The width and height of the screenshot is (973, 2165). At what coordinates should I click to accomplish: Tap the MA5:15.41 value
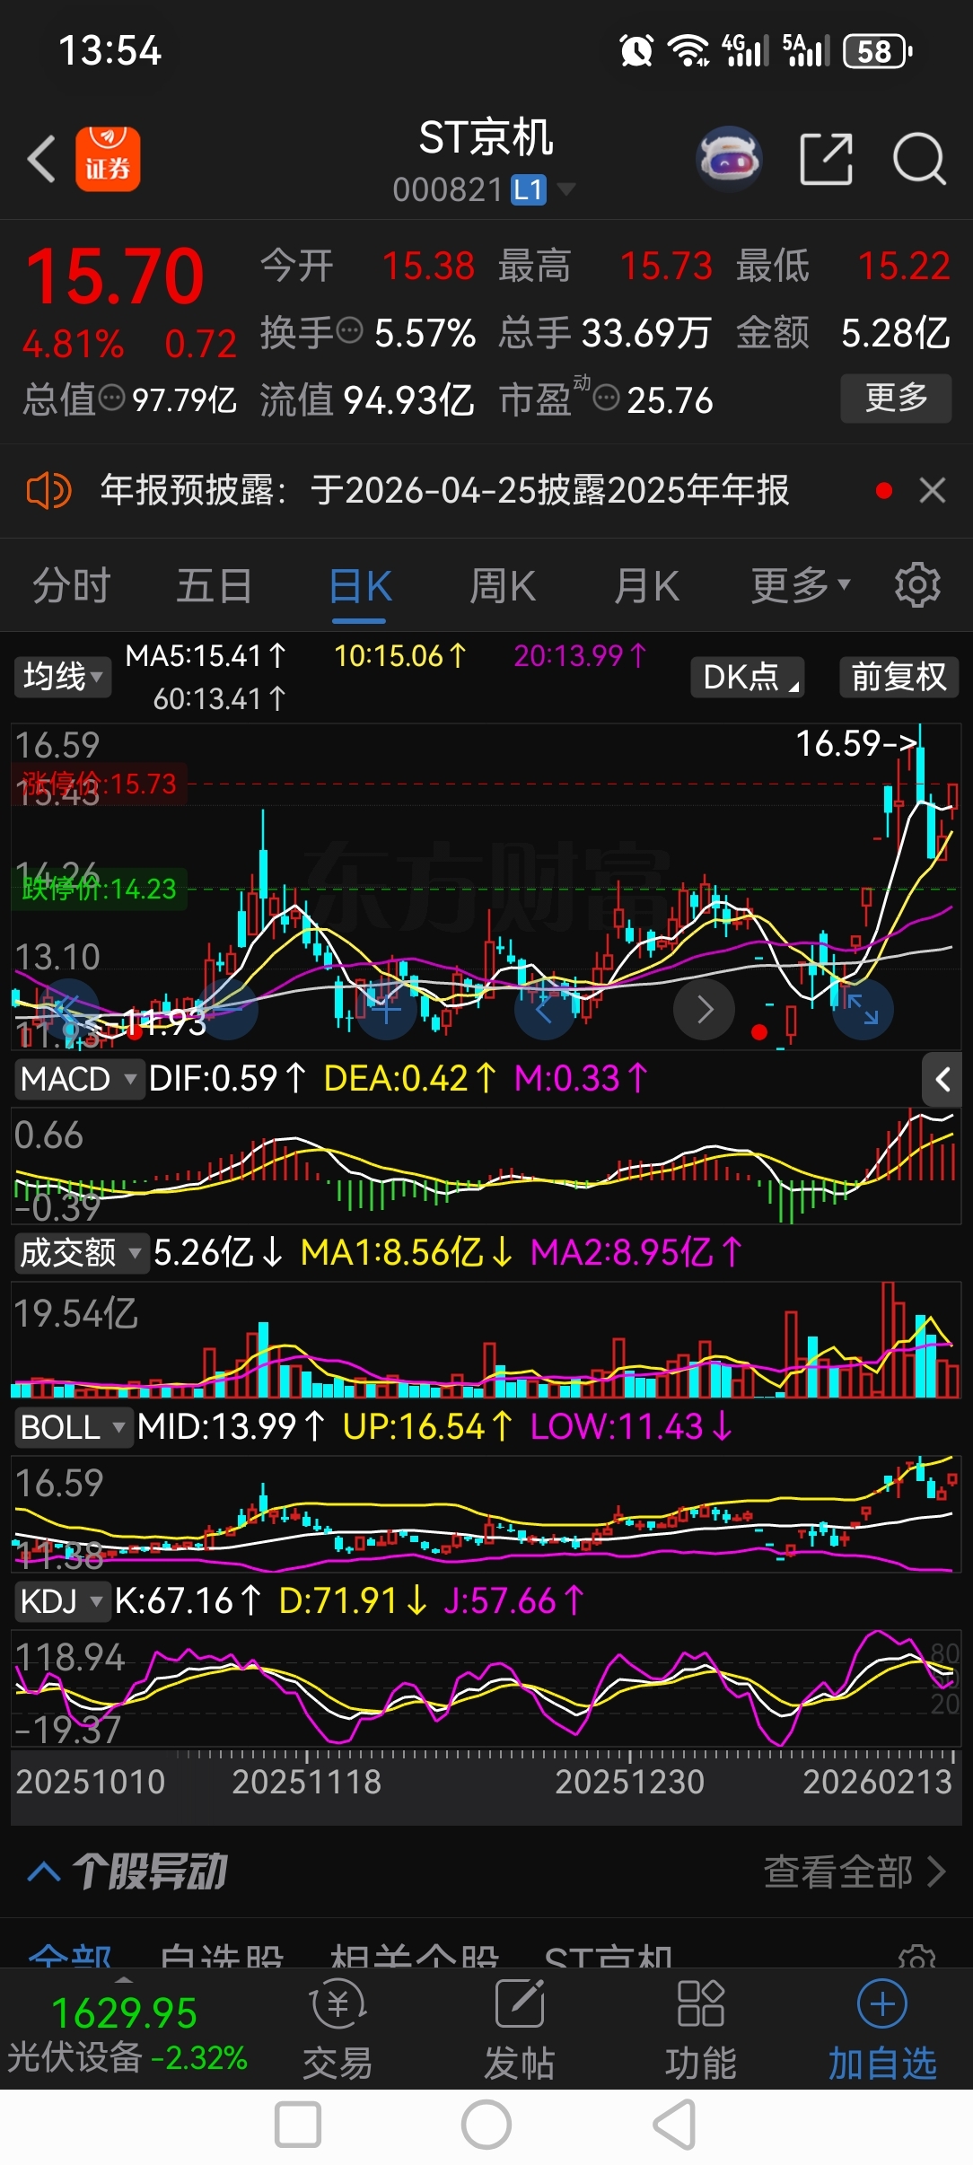click(x=206, y=656)
